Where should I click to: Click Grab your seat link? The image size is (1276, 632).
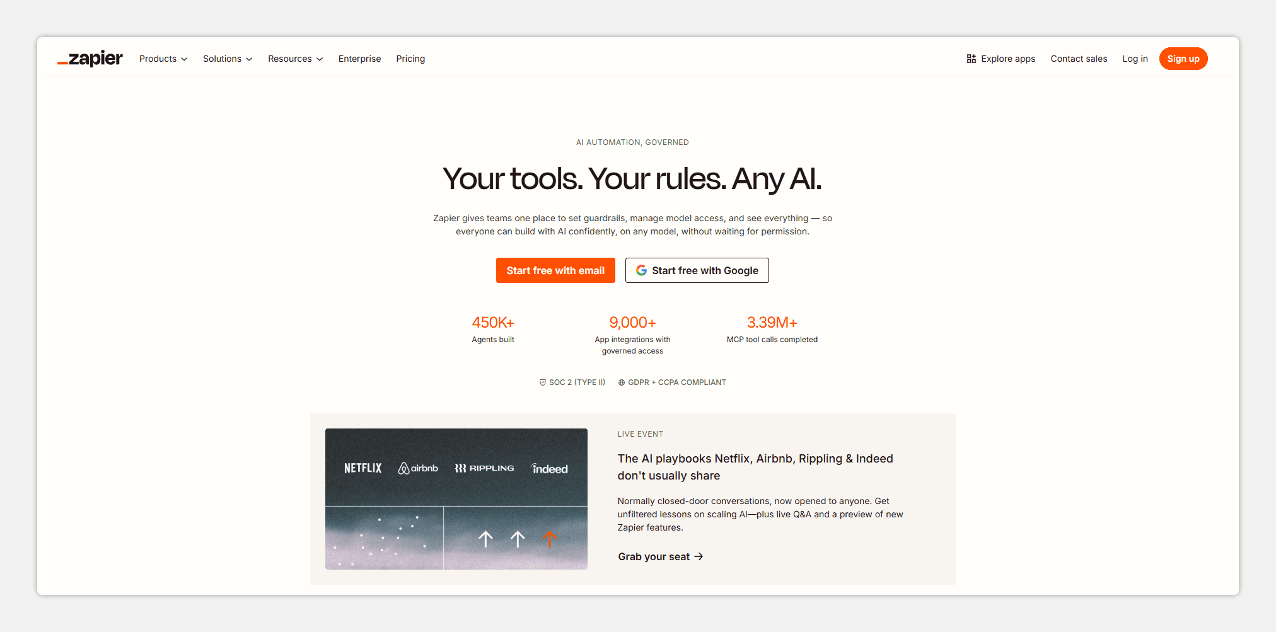(660, 556)
